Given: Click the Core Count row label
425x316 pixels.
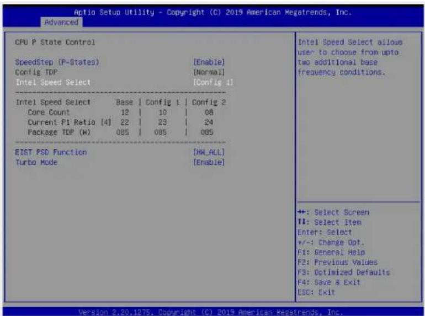Looking at the screenshot, I should 49,112.
